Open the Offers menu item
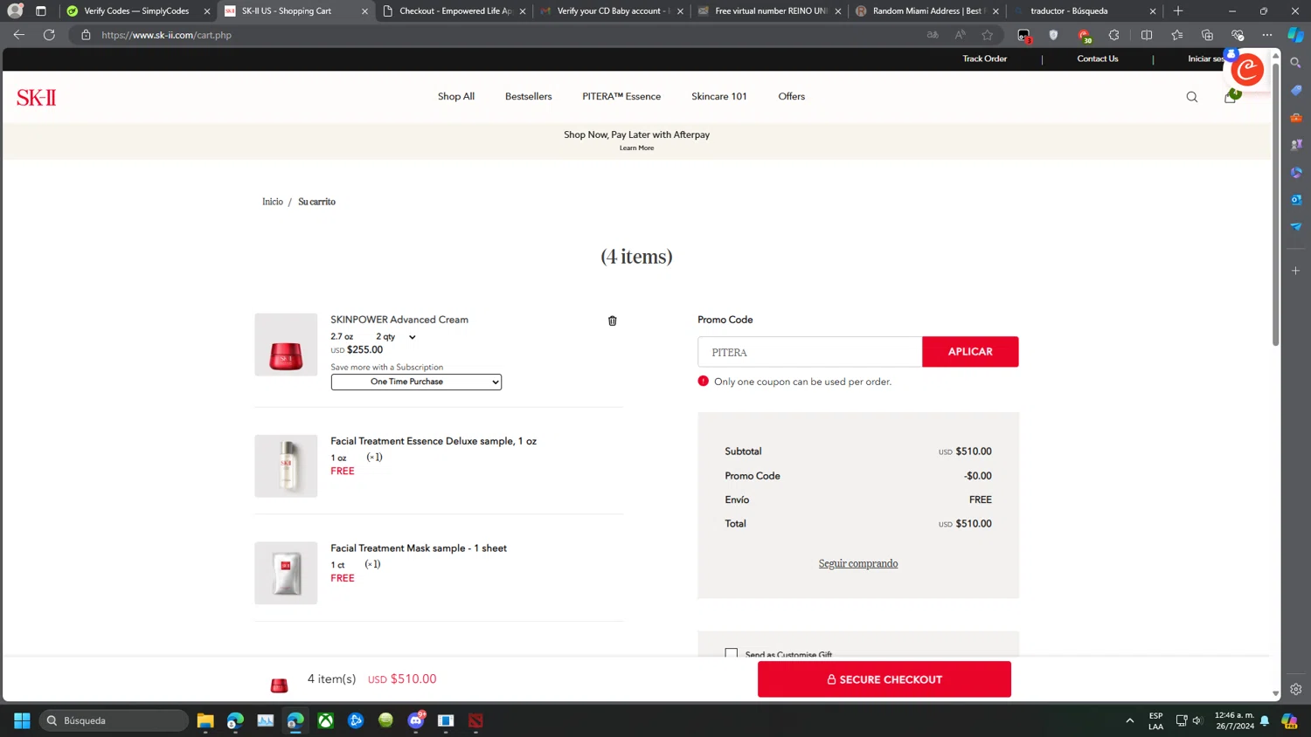The width and height of the screenshot is (1311, 737). 792,96
